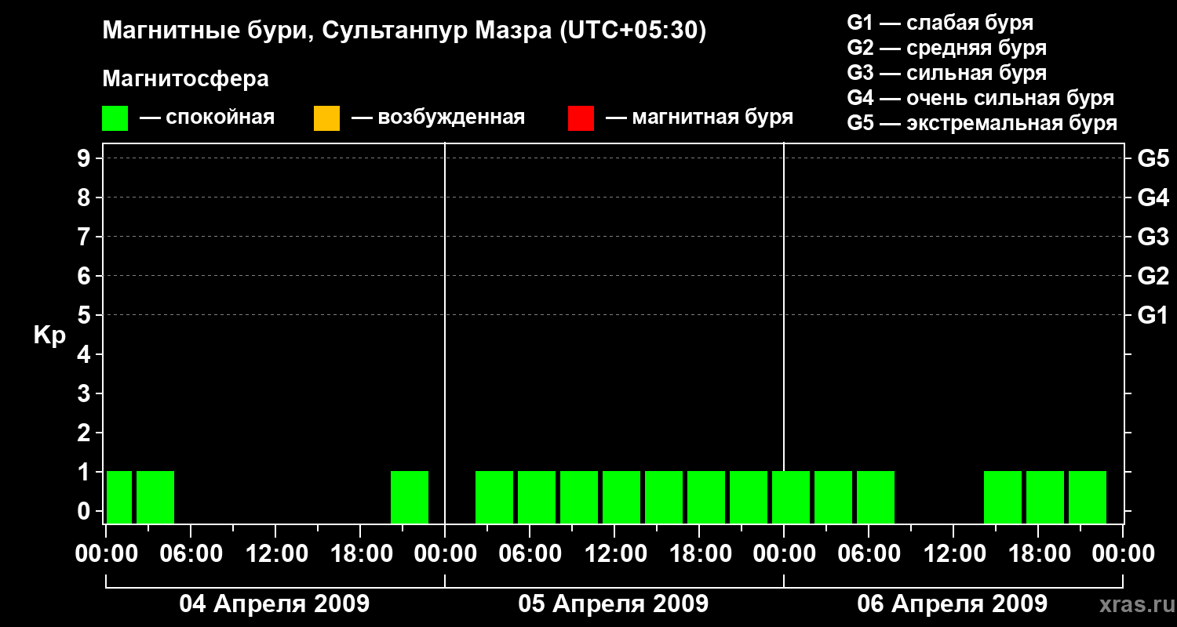Click the G3 label on the right axis

[1153, 237]
